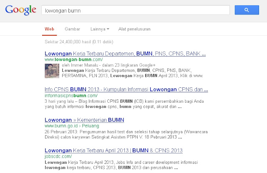The image size is (267, 173).
Task: Click the www.lowongan-bumn.com/ green URL
Action: coord(74,59)
